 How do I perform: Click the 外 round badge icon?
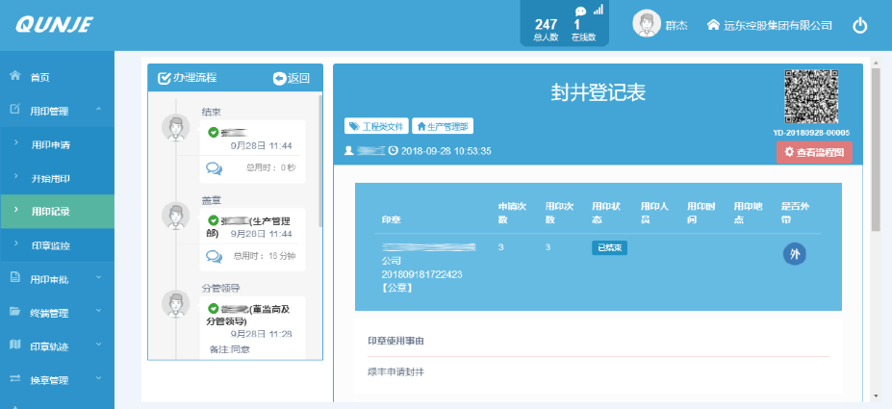tap(794, 254)
